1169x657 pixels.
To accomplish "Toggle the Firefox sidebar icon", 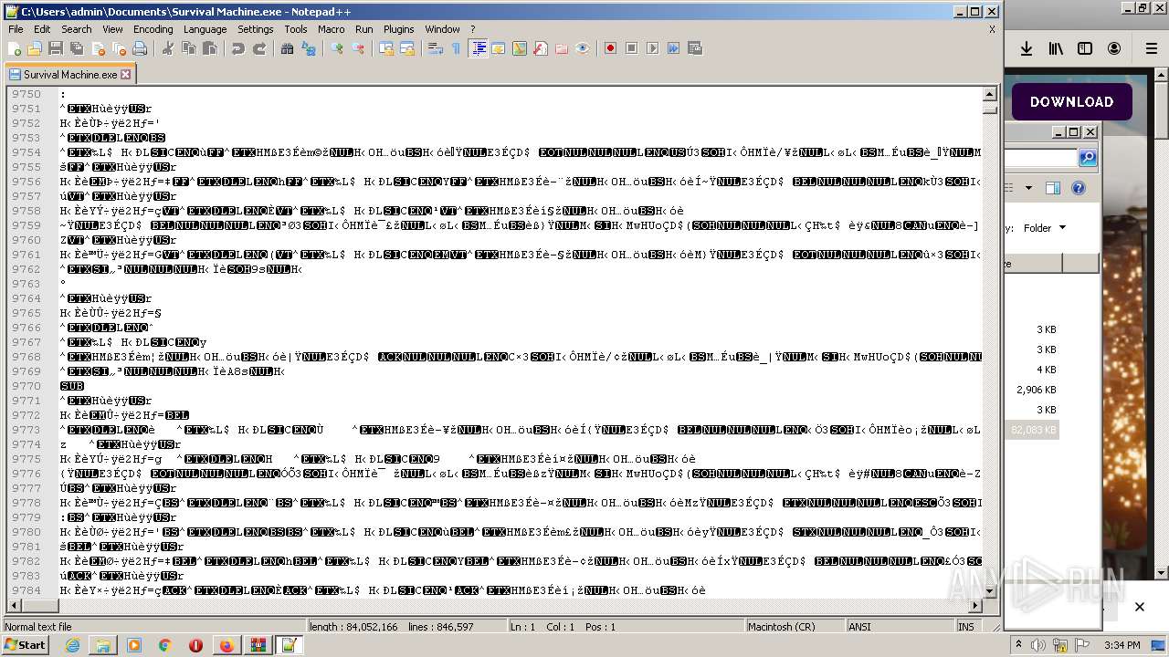I will (1085, 49).
